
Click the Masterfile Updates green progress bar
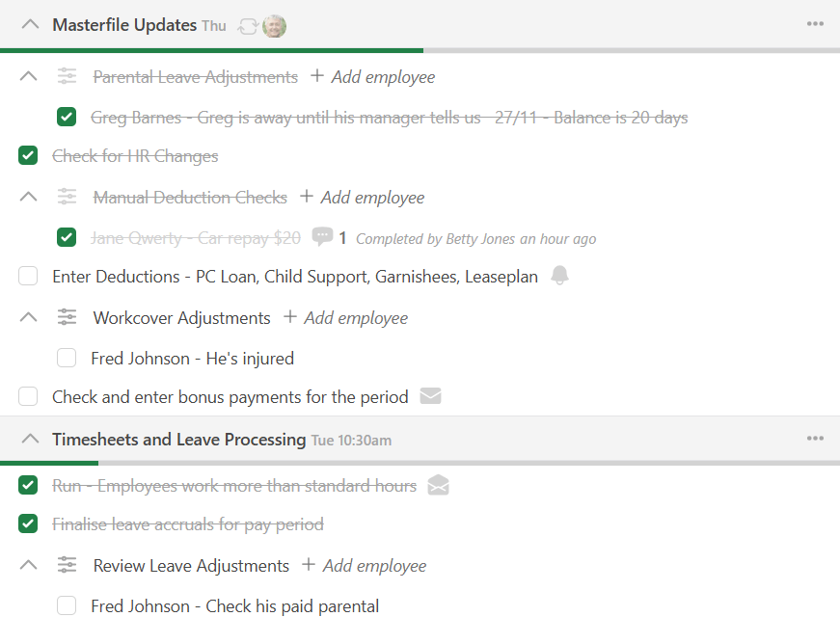(211, 50)
